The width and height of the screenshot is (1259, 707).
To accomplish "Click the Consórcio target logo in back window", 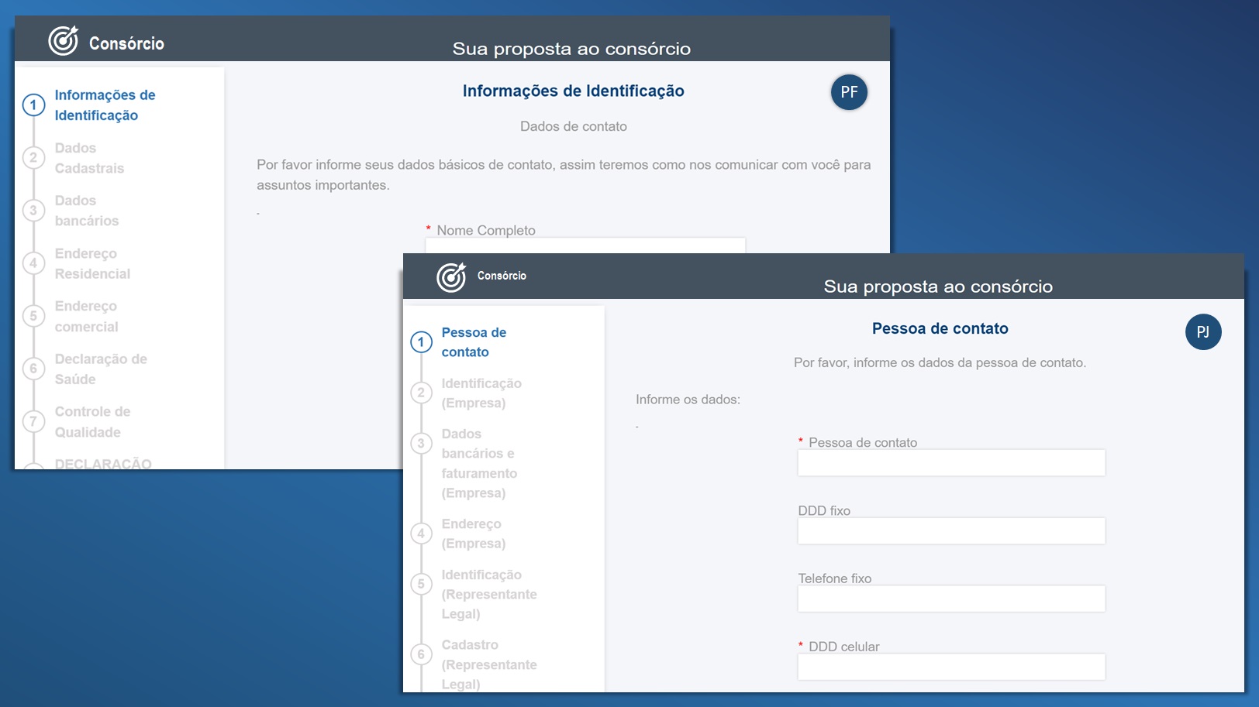I will pyautogui.click(x=63, y=41).
